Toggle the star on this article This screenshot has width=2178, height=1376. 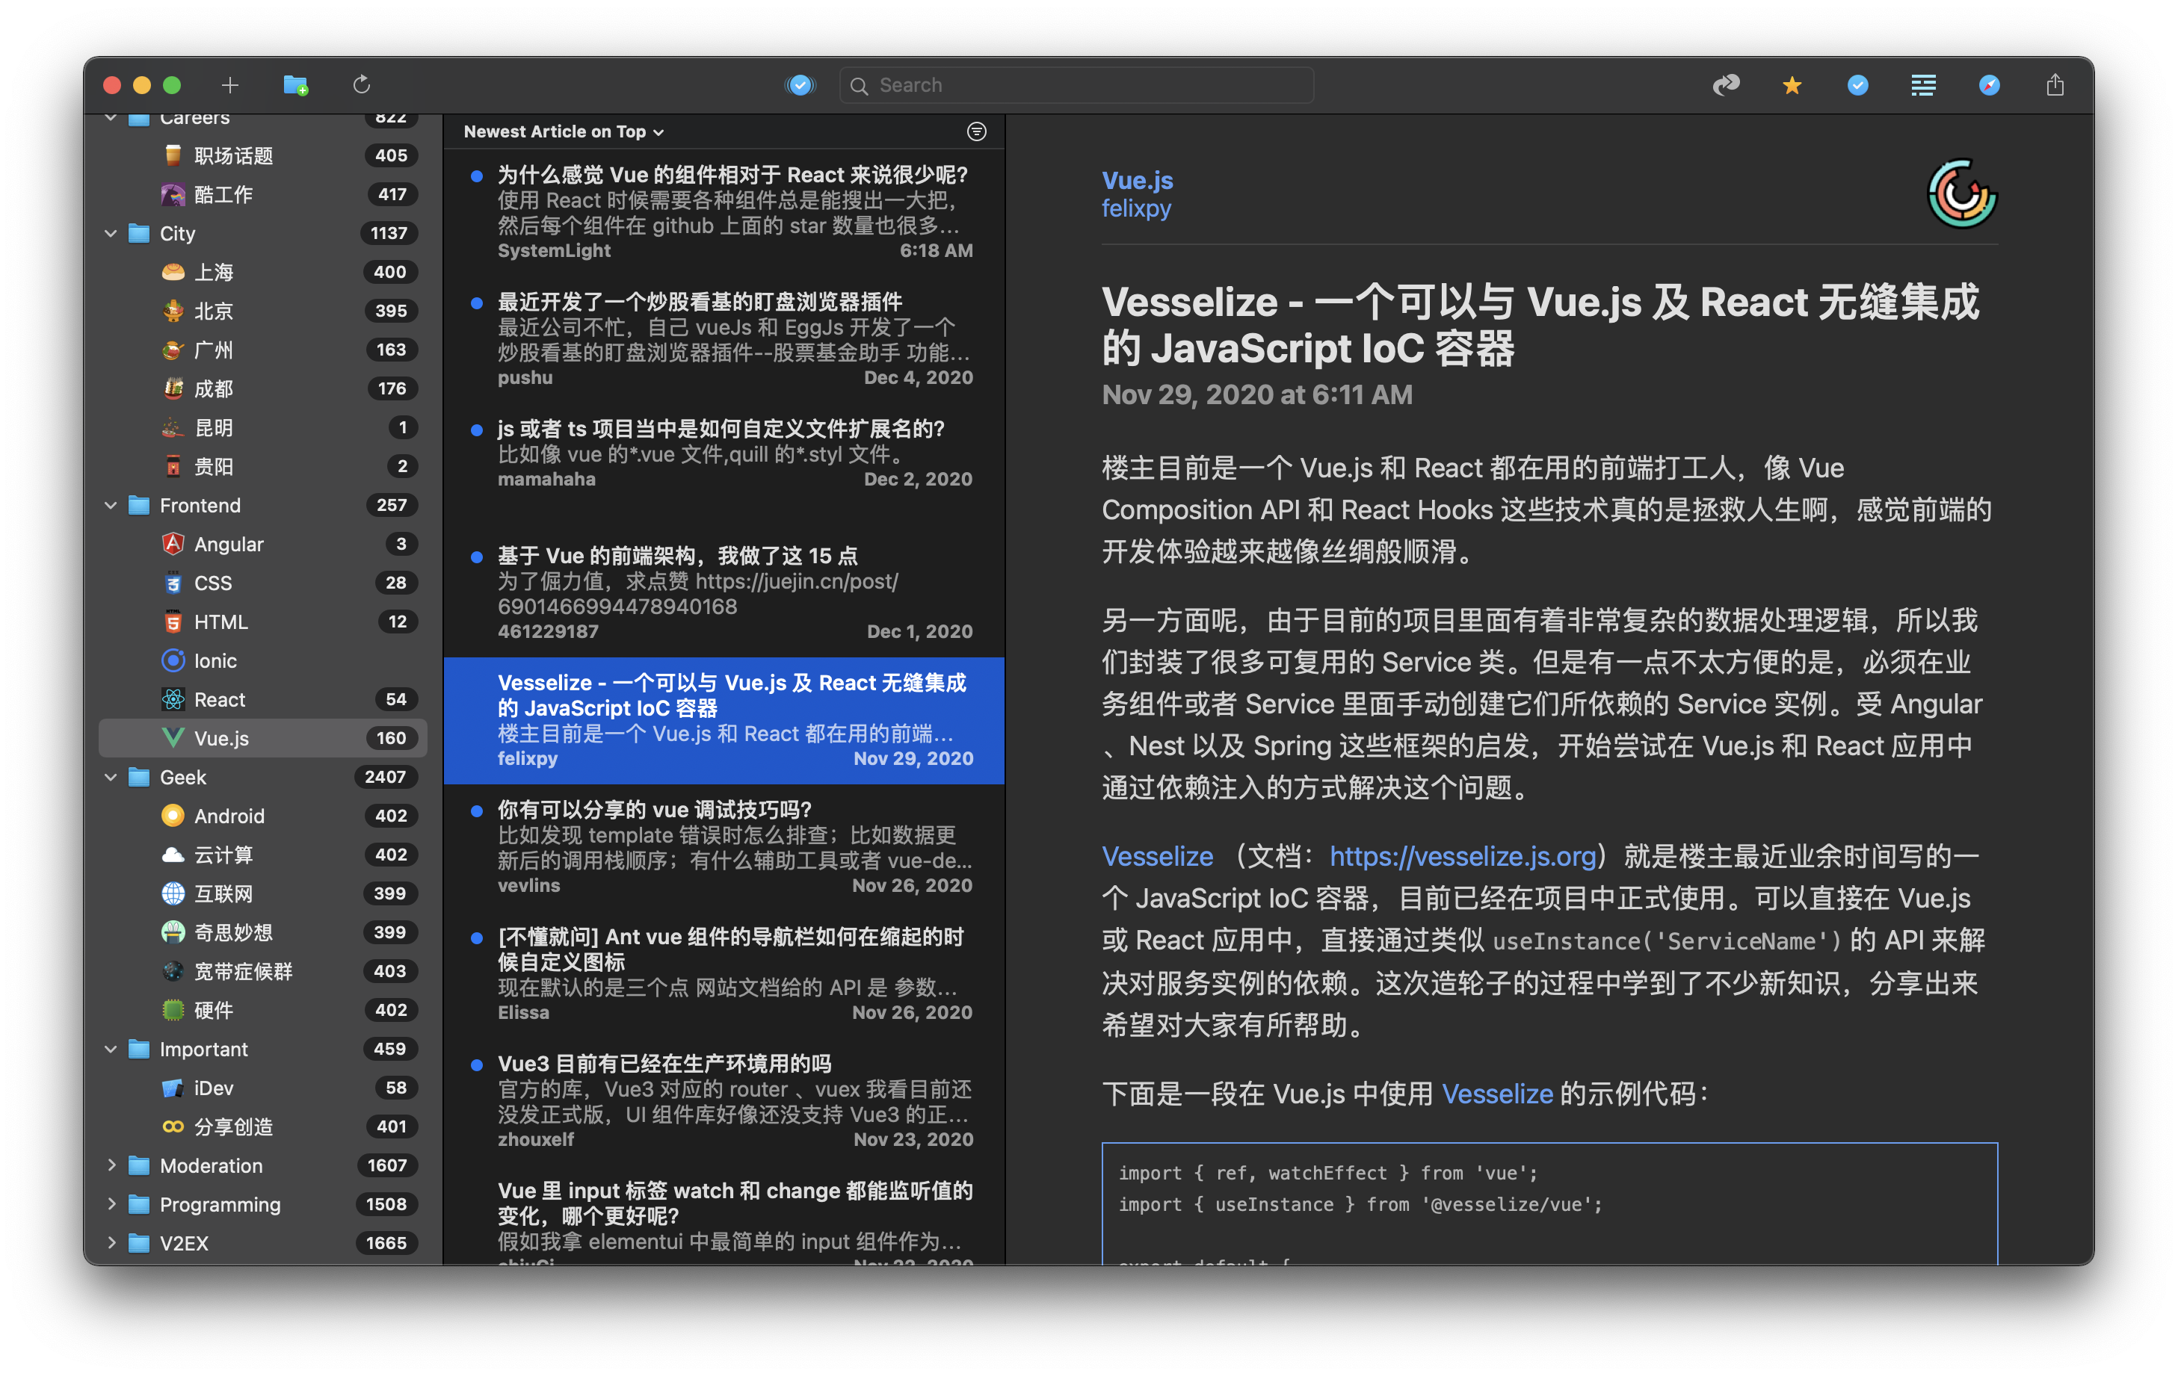point(1792,85)
